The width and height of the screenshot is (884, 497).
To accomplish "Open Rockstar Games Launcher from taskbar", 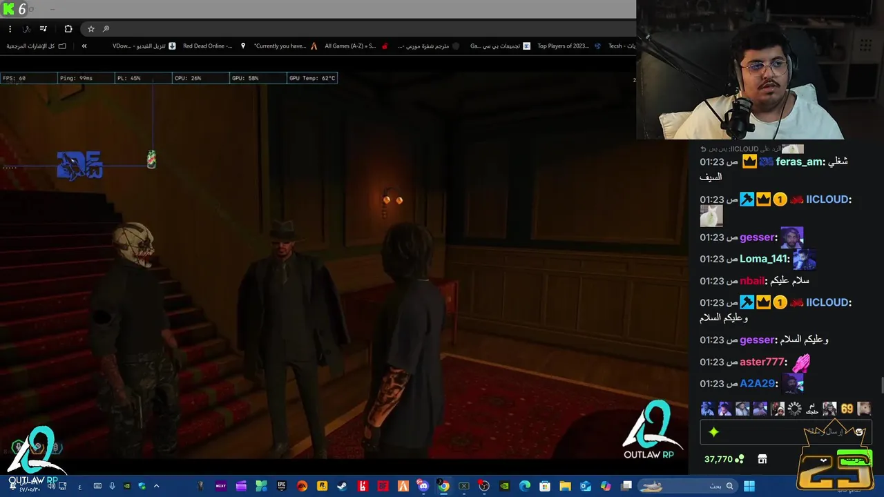I will (x=322, y=486).
